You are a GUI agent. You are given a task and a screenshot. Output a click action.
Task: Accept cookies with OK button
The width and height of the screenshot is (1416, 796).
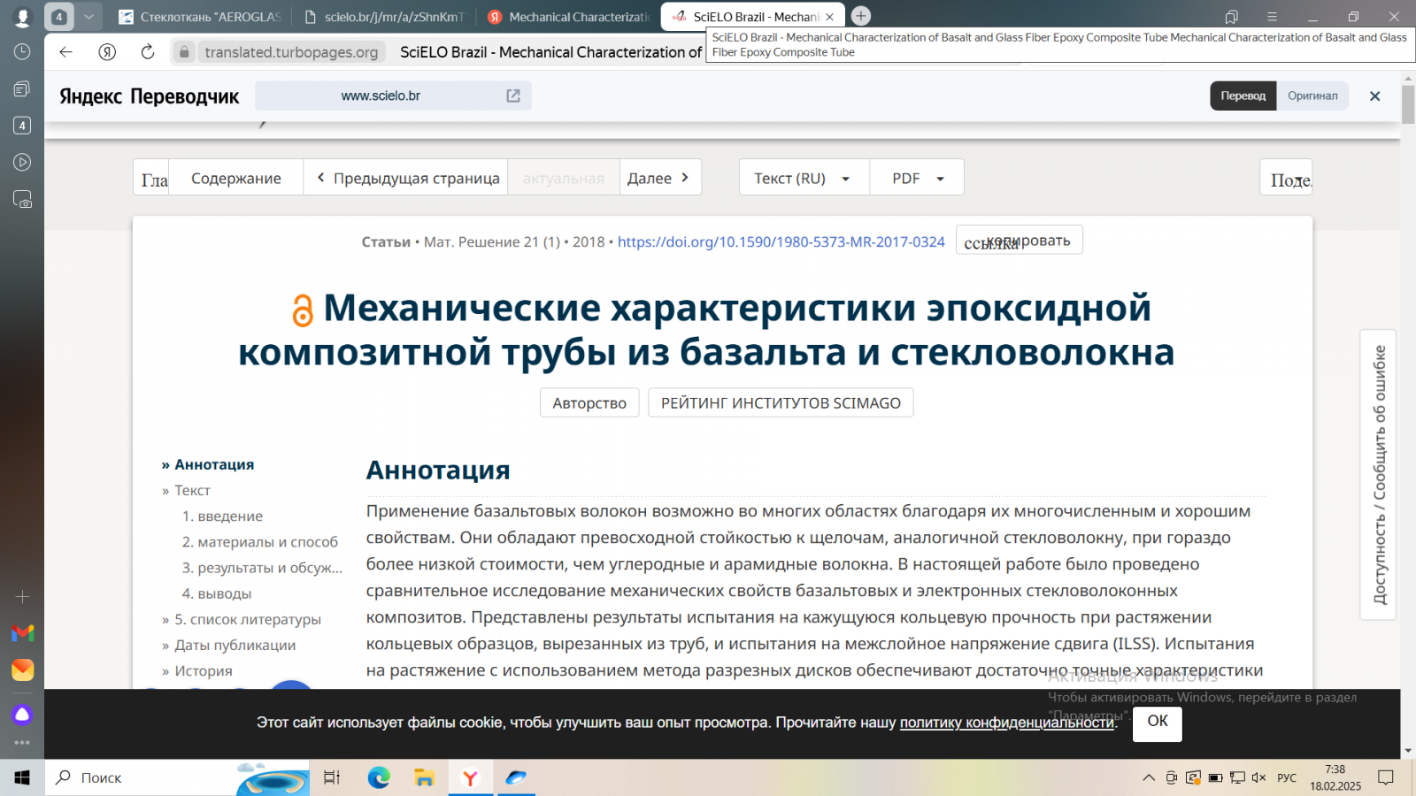pyautogui.click(x=1158, y=722)
